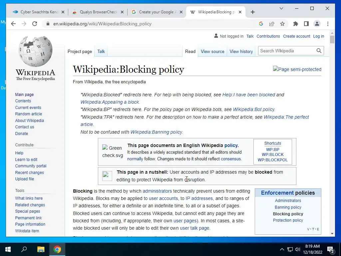Viewport: 341px width, 256px height.
Task: Click the Log in link
Action: pos(318,36)
